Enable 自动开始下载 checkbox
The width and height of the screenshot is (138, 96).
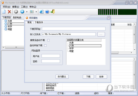pos(45,45)
